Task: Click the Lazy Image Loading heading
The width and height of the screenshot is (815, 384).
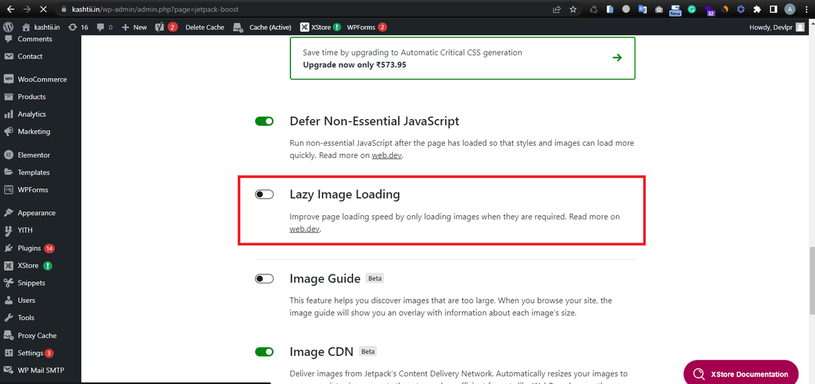Action: coord(344,194)
